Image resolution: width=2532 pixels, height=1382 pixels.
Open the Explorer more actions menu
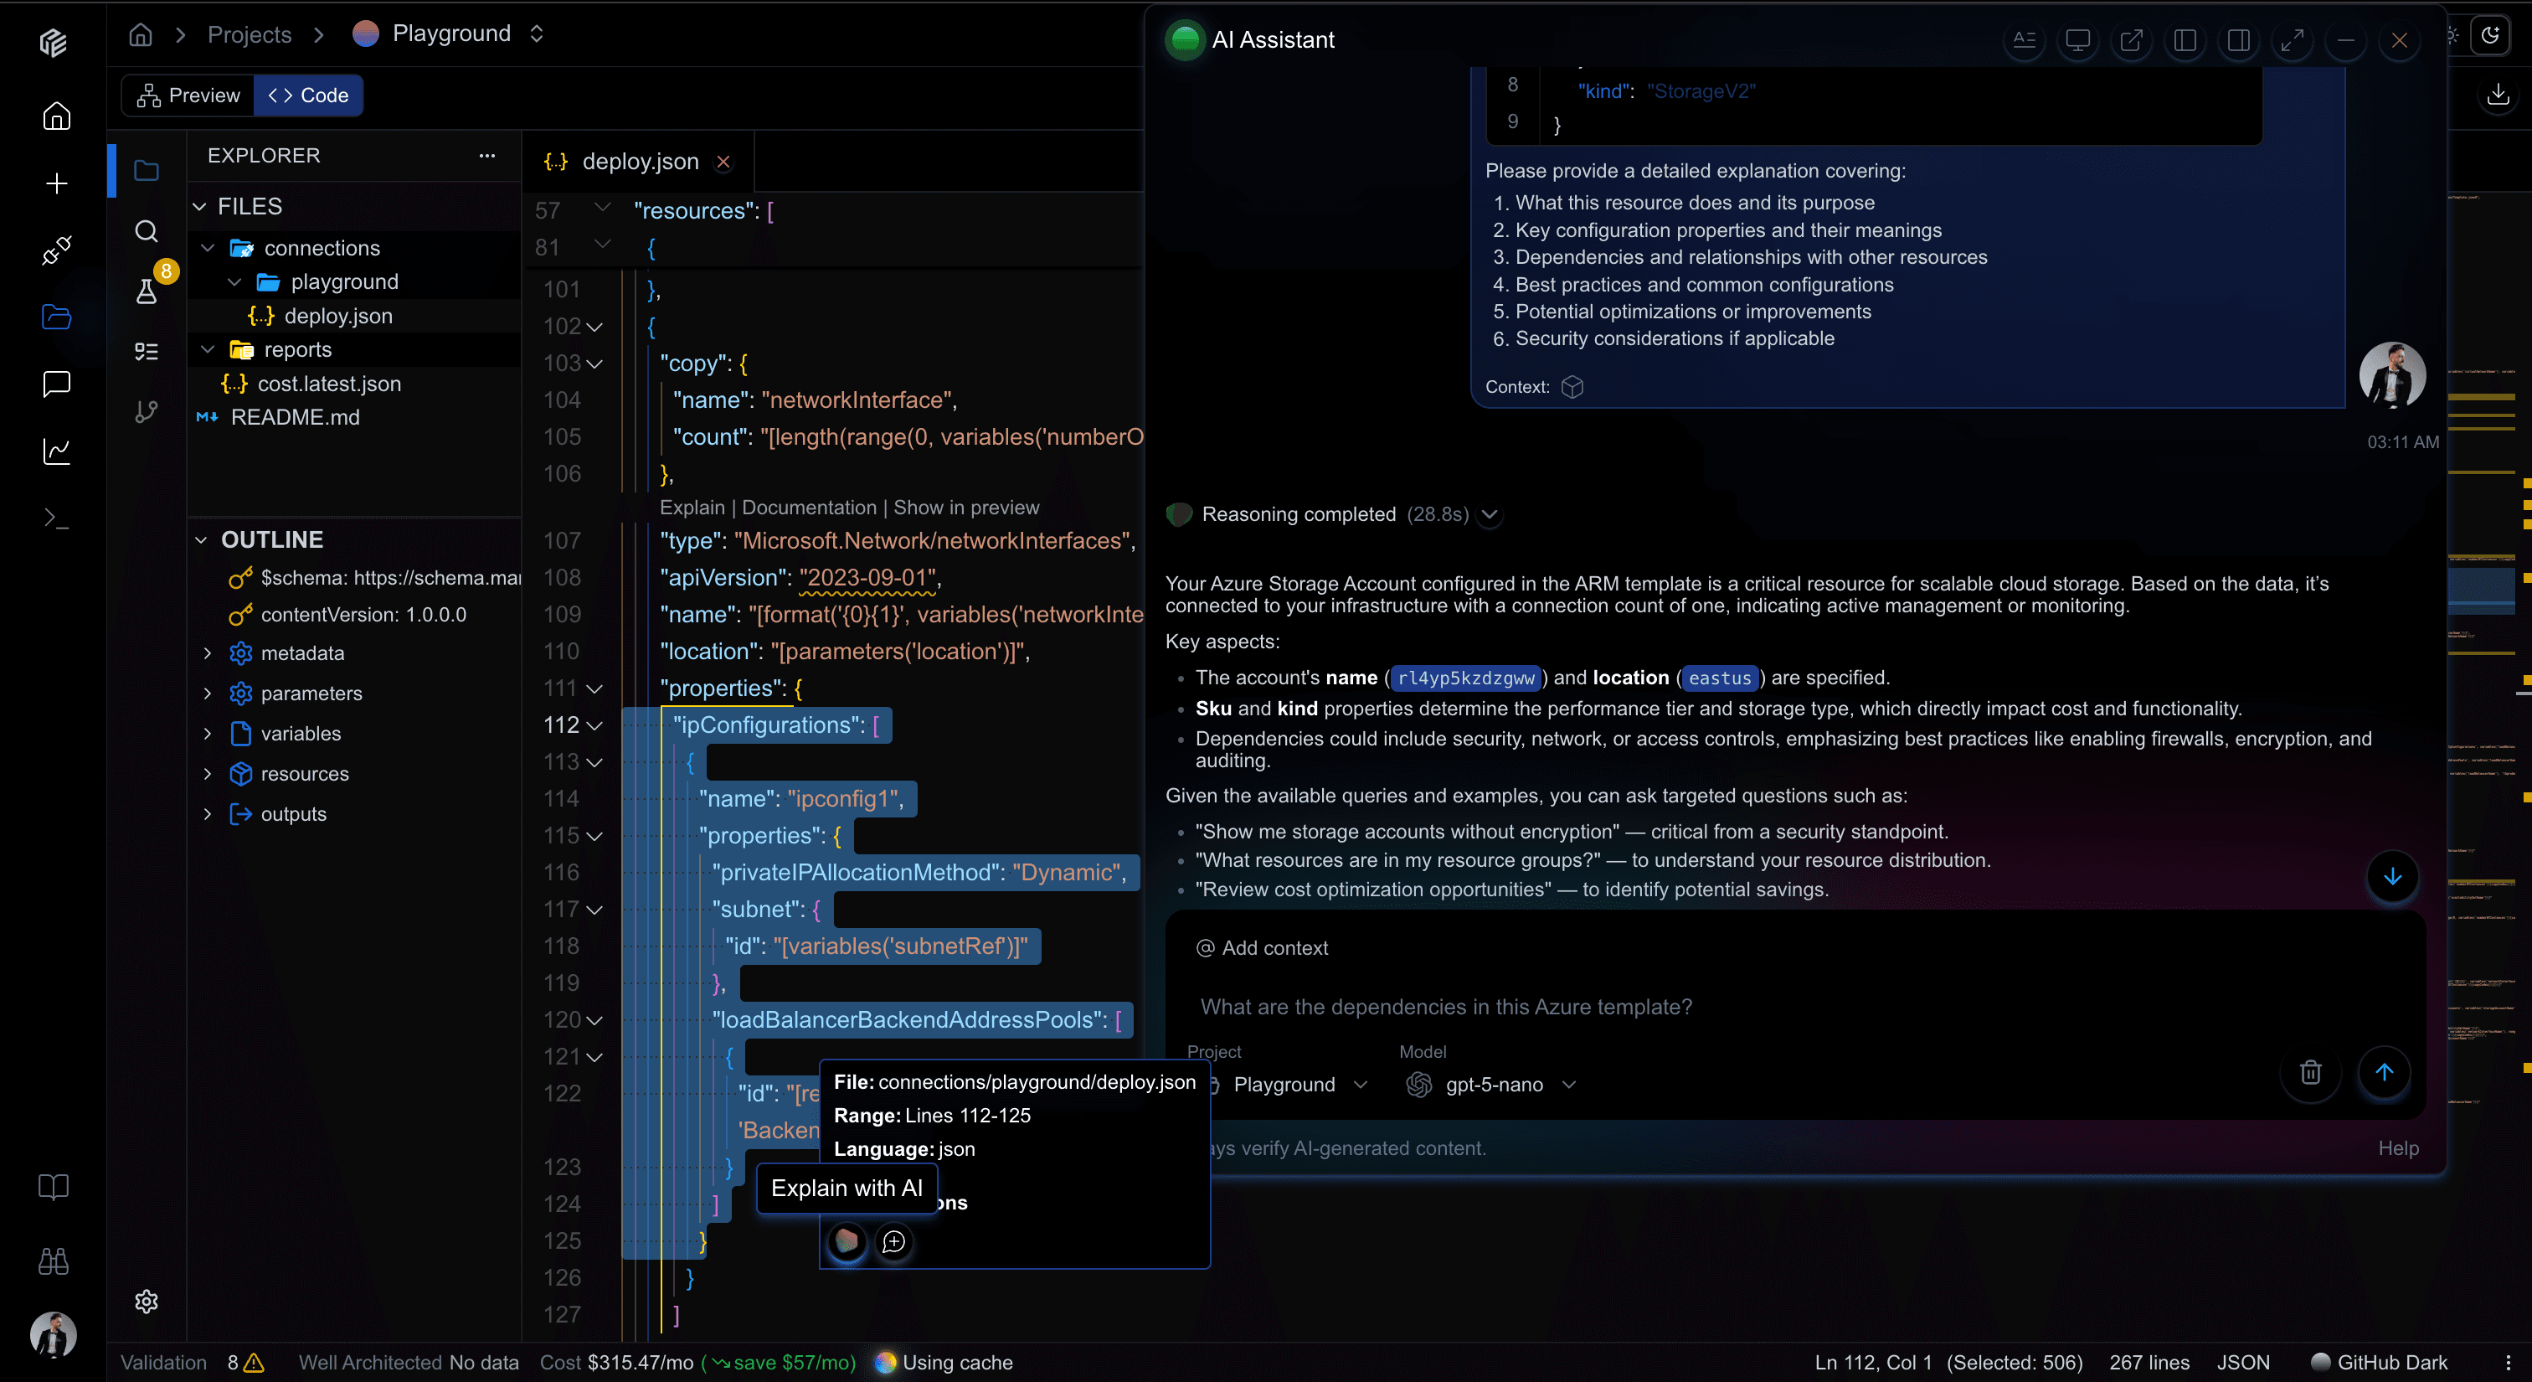pyautogui.click(x=487, y=155)
